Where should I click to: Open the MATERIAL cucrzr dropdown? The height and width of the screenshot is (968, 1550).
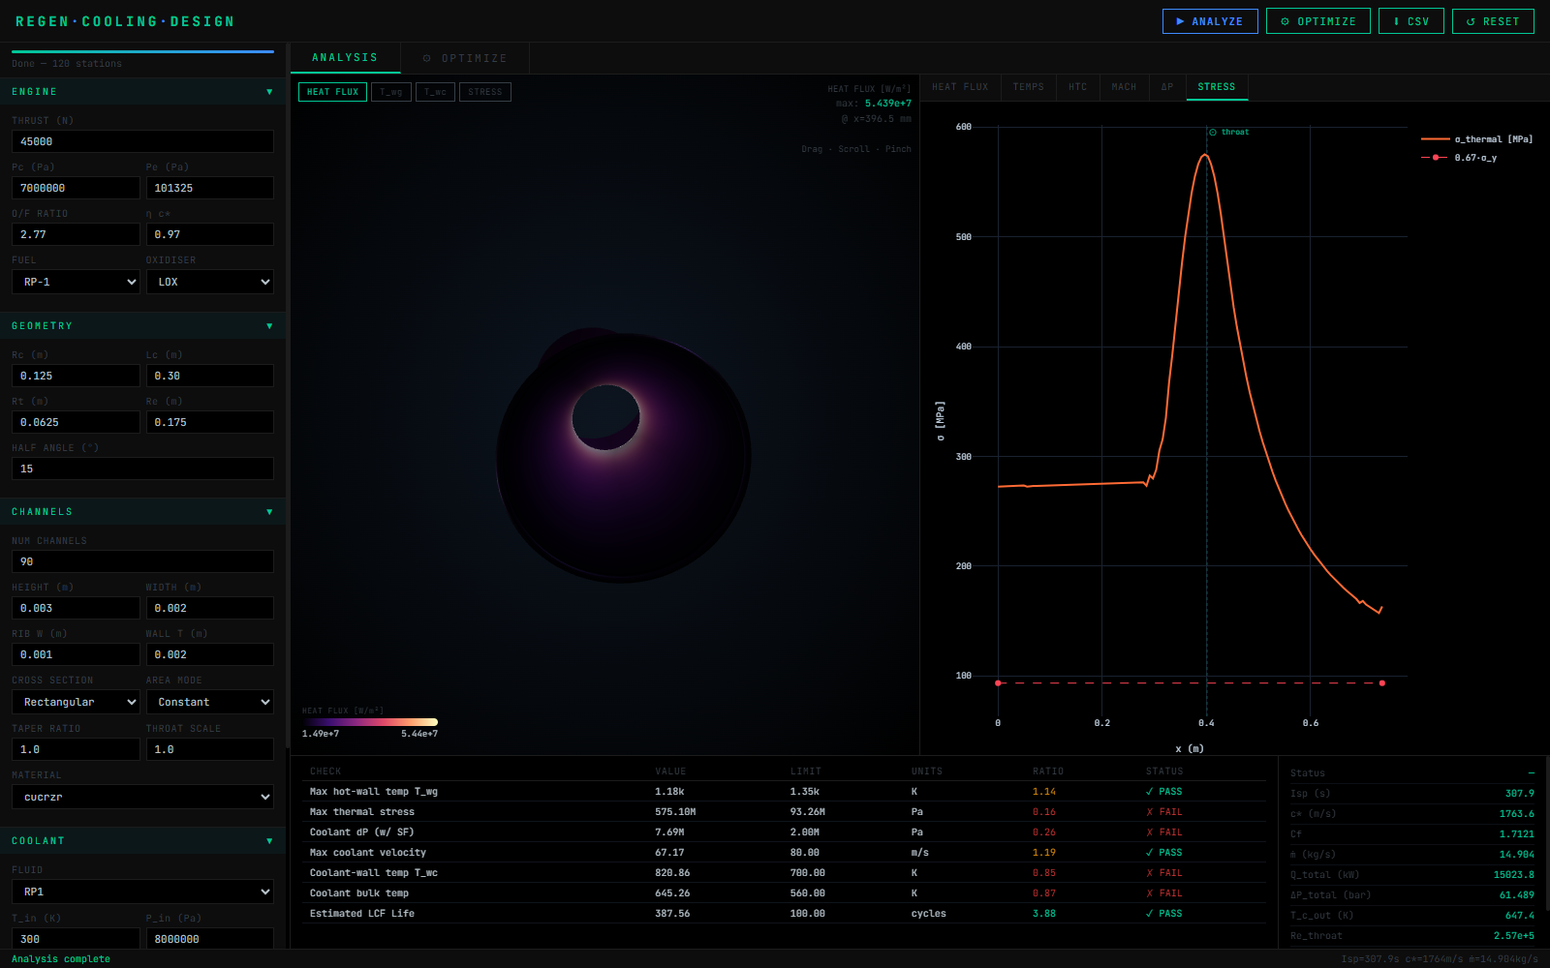tap(142, 797)
